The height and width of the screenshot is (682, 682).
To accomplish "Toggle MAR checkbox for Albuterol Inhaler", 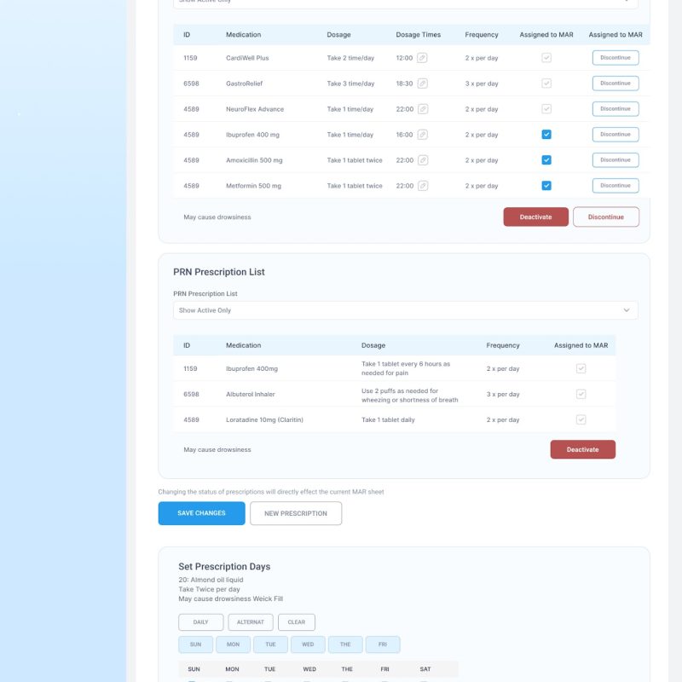I will pos(581,395).
